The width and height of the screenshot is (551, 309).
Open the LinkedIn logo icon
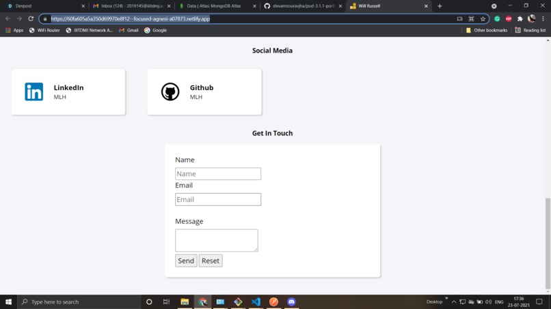pyautogui.click(x=34, y=91)
